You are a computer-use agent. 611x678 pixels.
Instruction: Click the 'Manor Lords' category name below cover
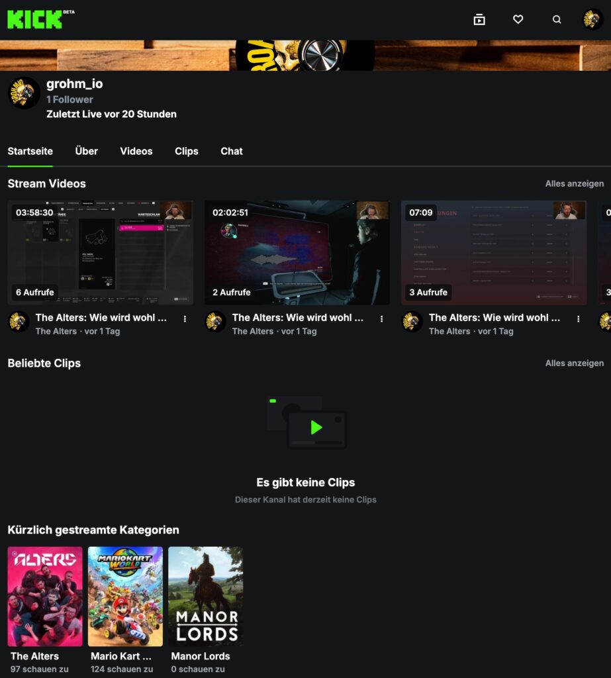tap(201, 656)
